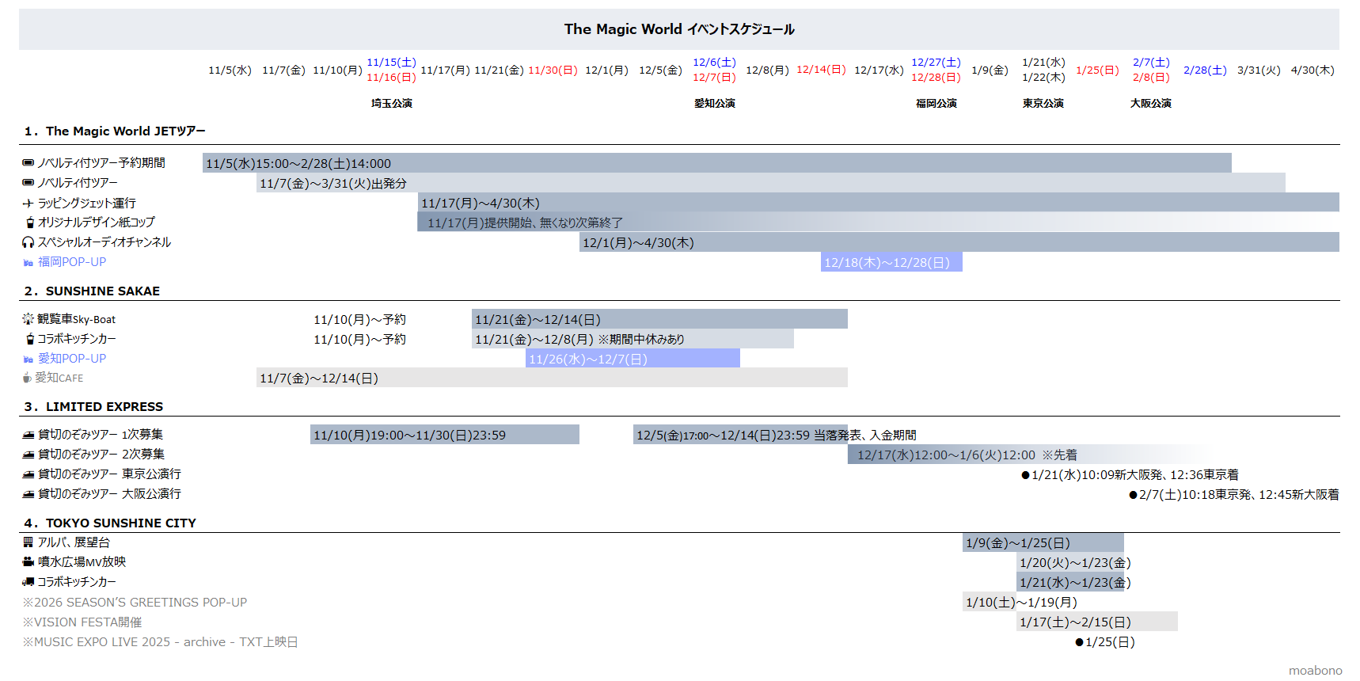Open the 愛知POP-UP label link
This screenshot has width=1360, height=681.
click(x=72, y=359)
